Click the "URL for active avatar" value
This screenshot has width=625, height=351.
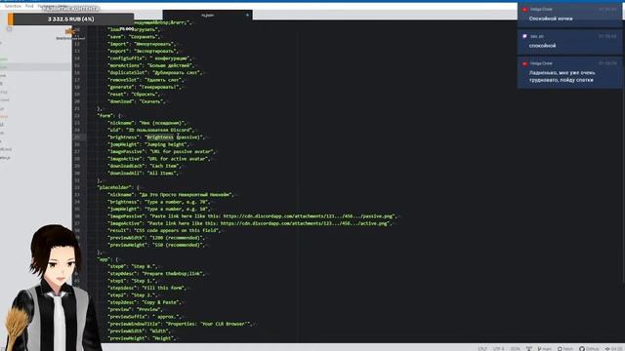pyautogui.click(x=178, y=159)
